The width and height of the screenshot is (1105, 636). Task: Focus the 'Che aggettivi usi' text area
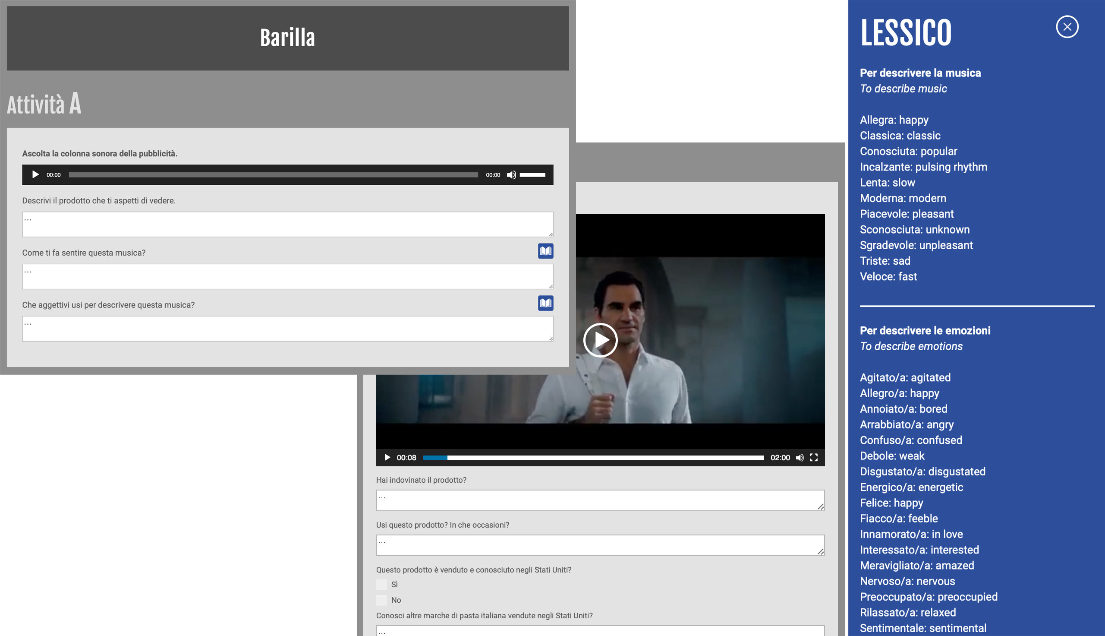point(288,329)
